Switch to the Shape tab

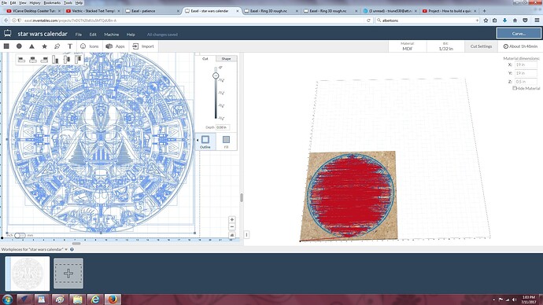pos(226,58)
